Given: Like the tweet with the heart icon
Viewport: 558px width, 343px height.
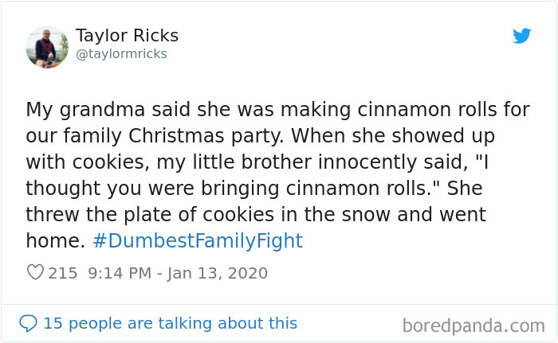Looking at the screenshot, I should tap(35, 273).
